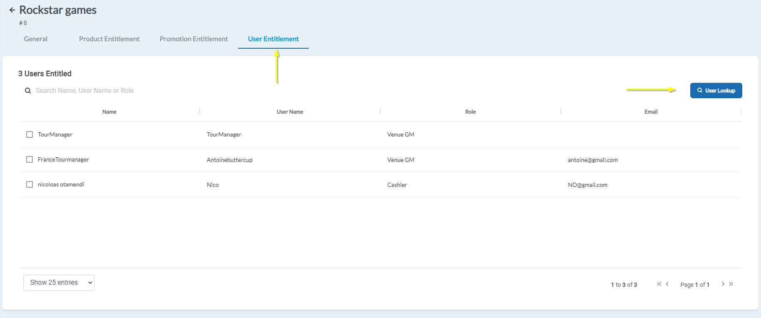
Task: Click the Rockstar games page title
Action: click(x=58, y=10)
